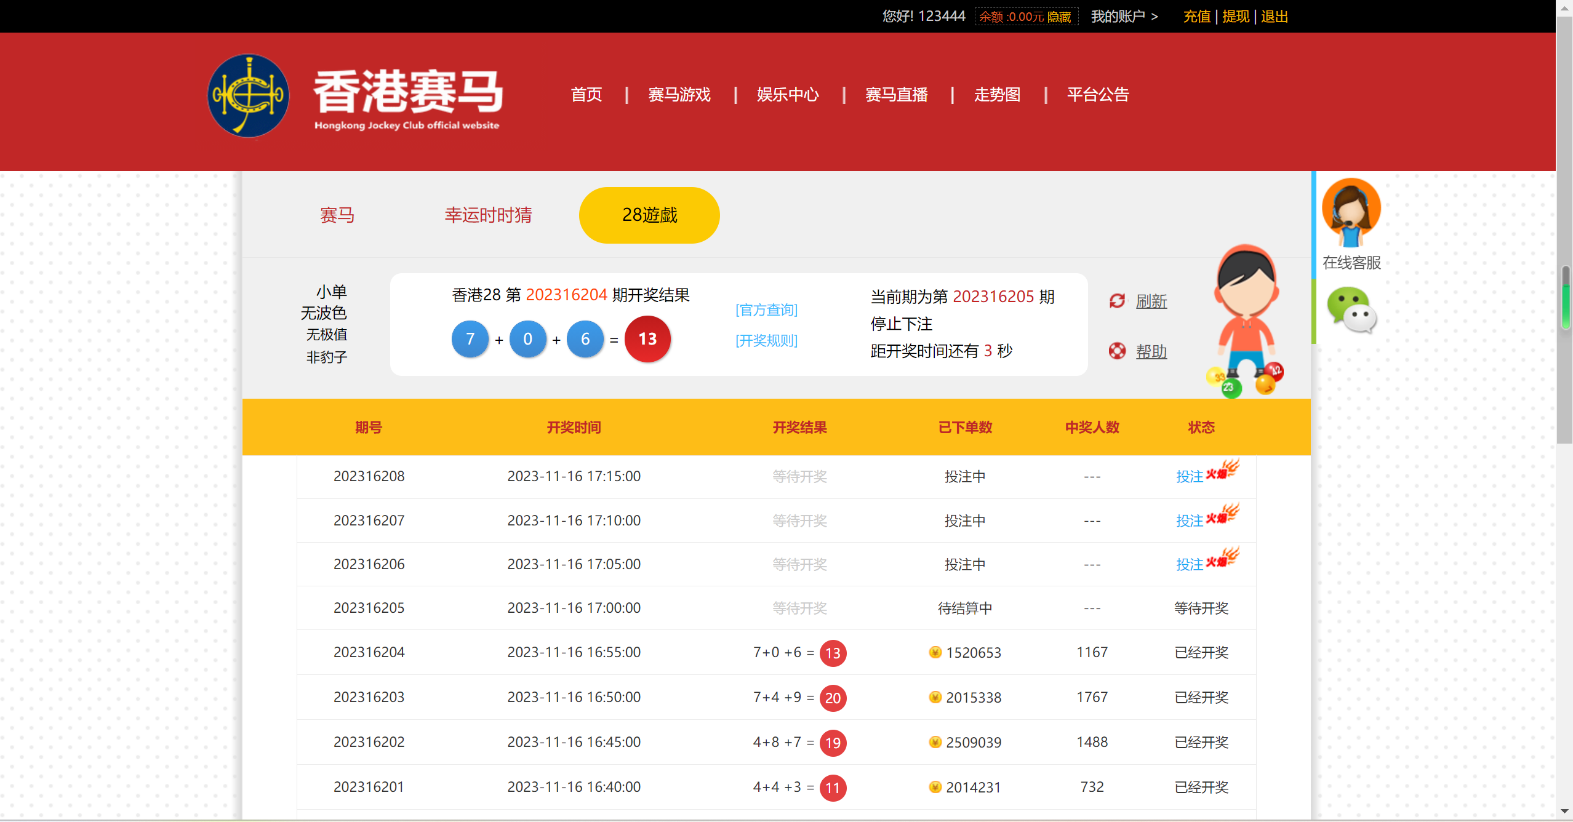Click 充值 recharge link

click(1196, 17)
